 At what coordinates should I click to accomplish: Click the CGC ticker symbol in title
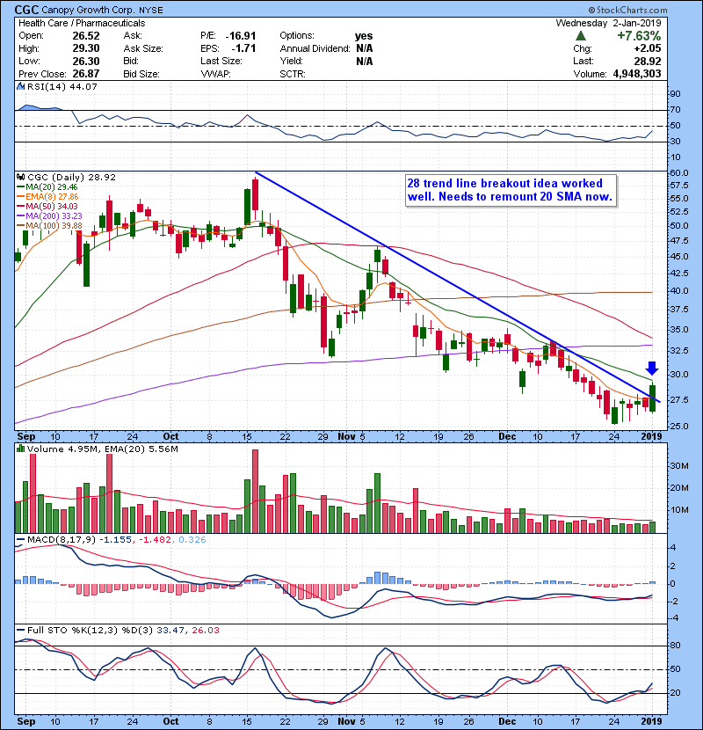click(27, 10)
